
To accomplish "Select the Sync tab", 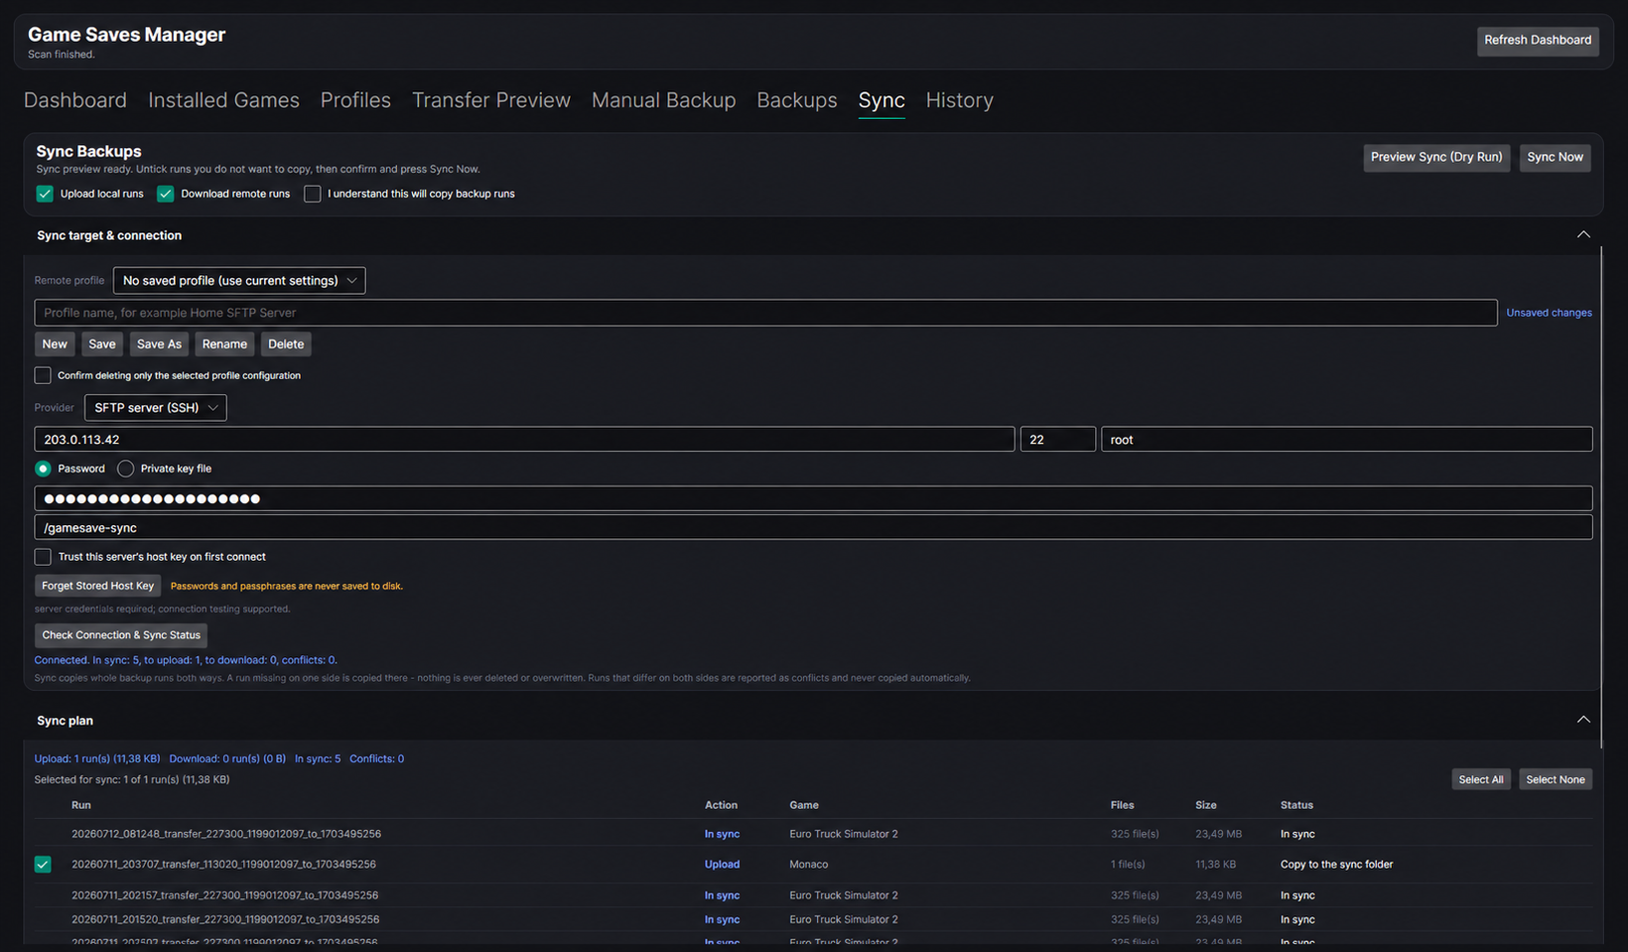I will pyautogui.click(x=882, y=100).
